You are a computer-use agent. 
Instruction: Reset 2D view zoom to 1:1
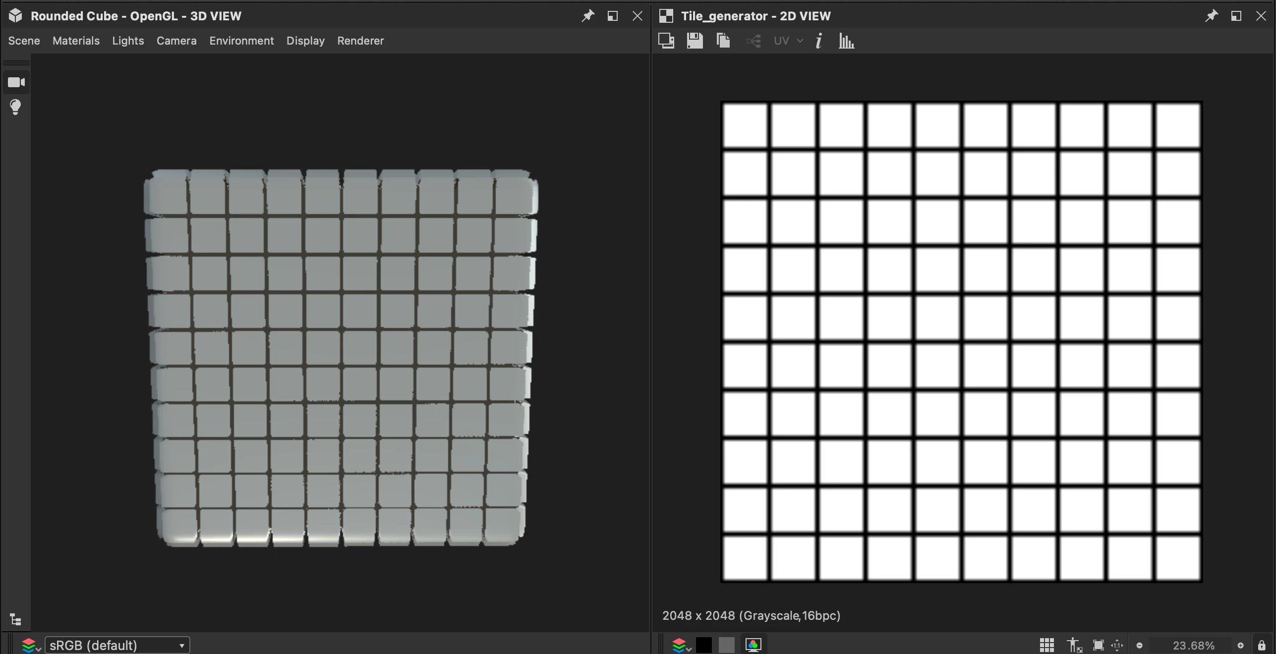(x=1117, y=645)
